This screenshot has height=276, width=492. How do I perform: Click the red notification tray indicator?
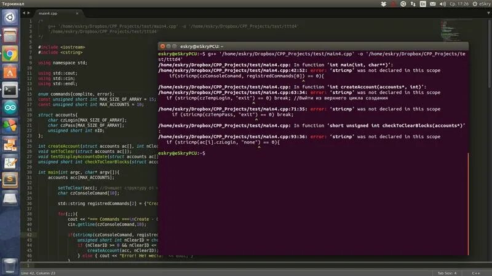[x=393, y=4]
